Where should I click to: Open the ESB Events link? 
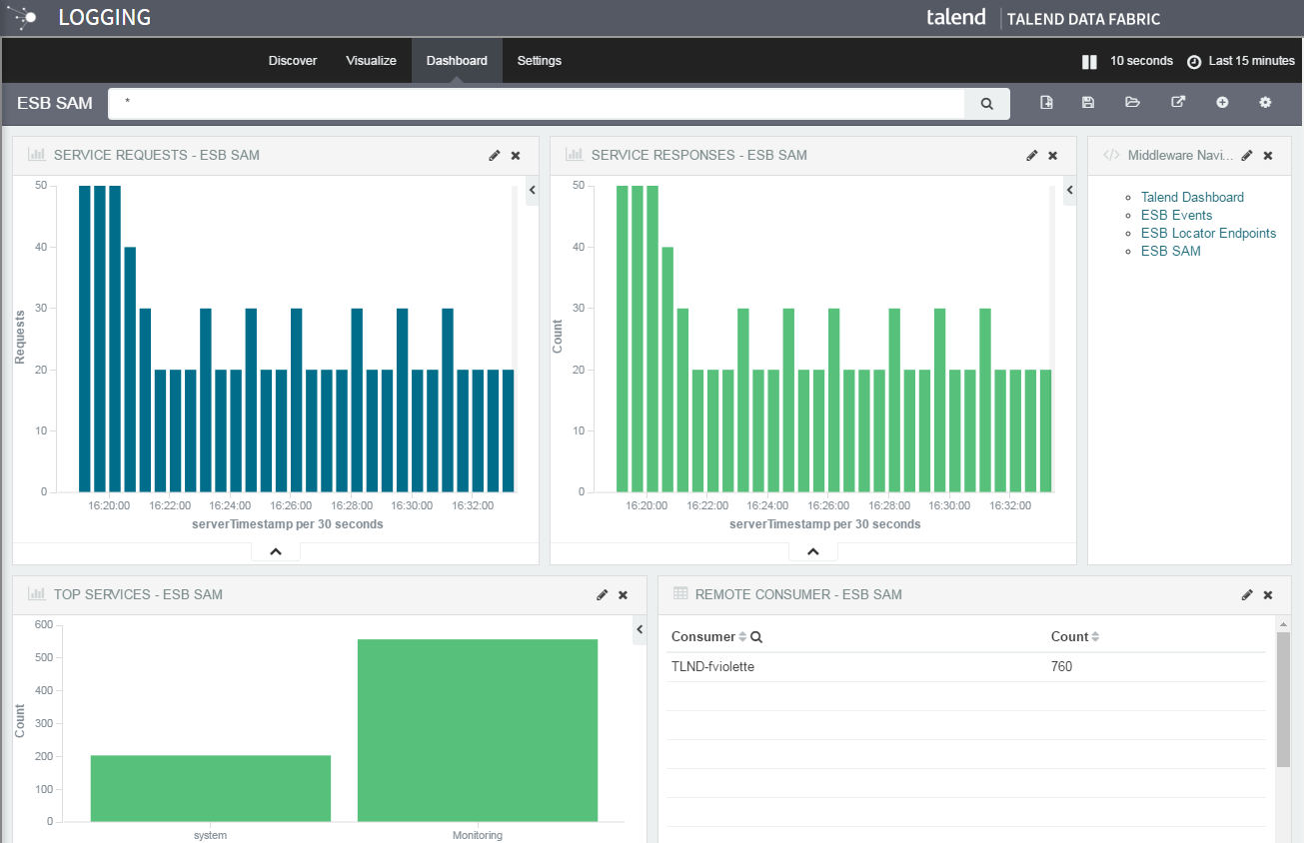[1176, 216]
